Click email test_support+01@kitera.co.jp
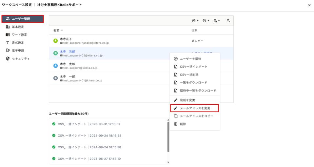This screenshot has height=167, width=314. (x=83, y=80)
